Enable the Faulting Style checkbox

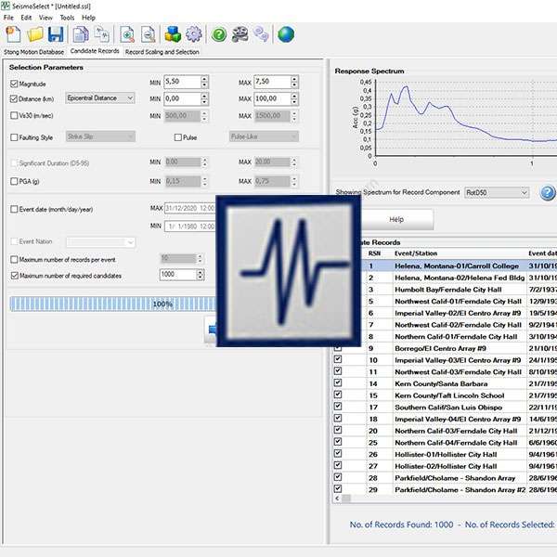click(14, 137)
